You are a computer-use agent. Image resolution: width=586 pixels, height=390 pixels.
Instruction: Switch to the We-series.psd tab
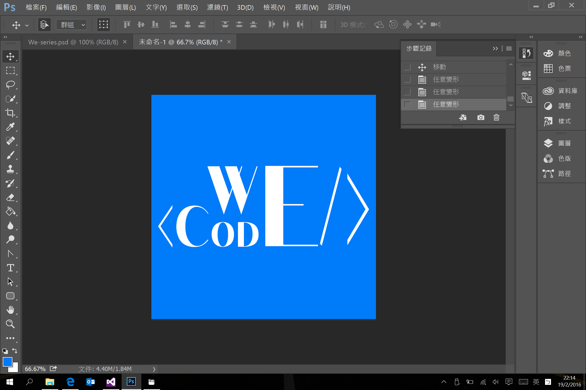pos(73,42)
